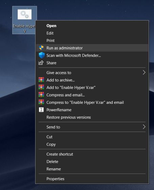The image size is (154, 190).
Task: Click the PowerRename cursor icon
Action: (41, 110)
